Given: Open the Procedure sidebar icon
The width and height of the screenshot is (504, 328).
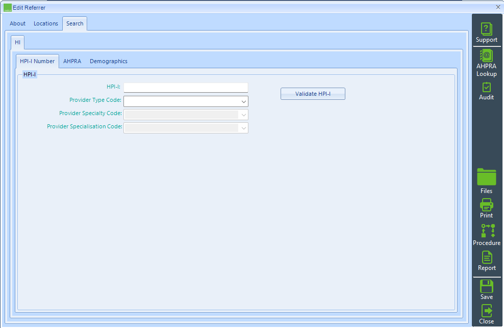Looking at the screenshot, I should click(486, 235).
